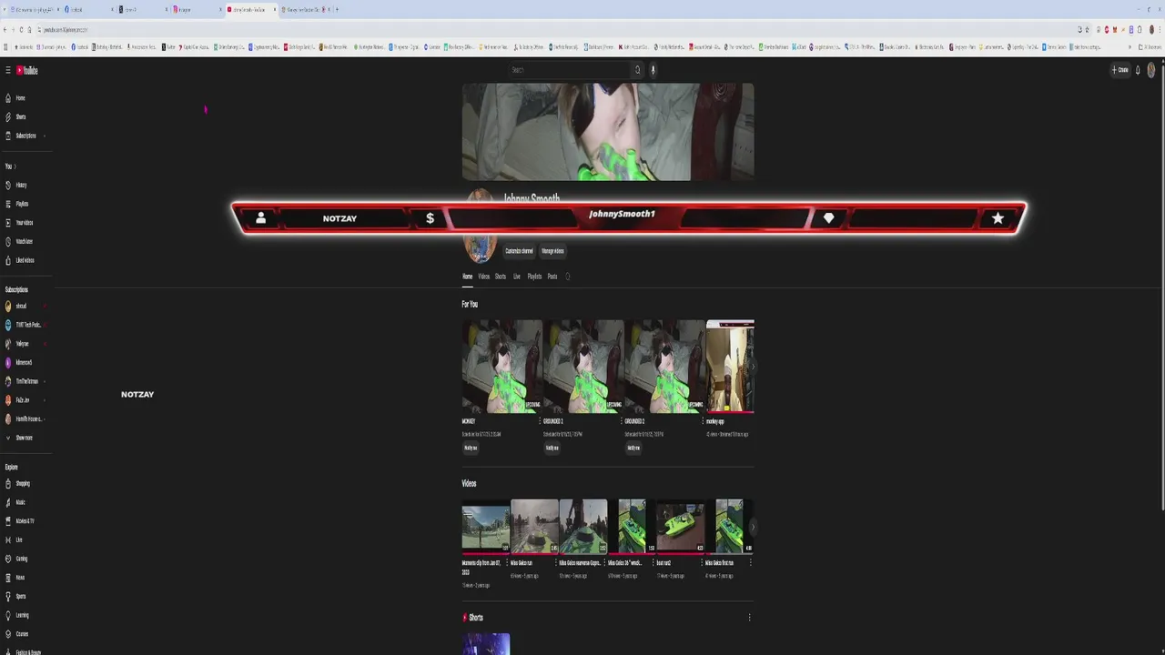Screen dimensions: 1165x655
Task: Open three-dot menu of the MONKEY video
Action: [540, 422]
